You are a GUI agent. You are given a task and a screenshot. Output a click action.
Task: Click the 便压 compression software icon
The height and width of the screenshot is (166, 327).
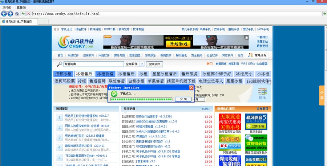pyautogui.click(x=262, y=94)
